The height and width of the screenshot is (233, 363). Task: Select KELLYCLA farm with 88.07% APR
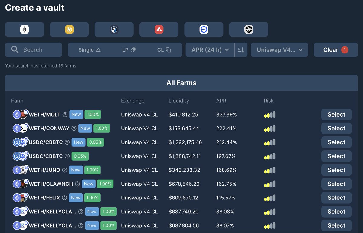[x=336, y=225]
